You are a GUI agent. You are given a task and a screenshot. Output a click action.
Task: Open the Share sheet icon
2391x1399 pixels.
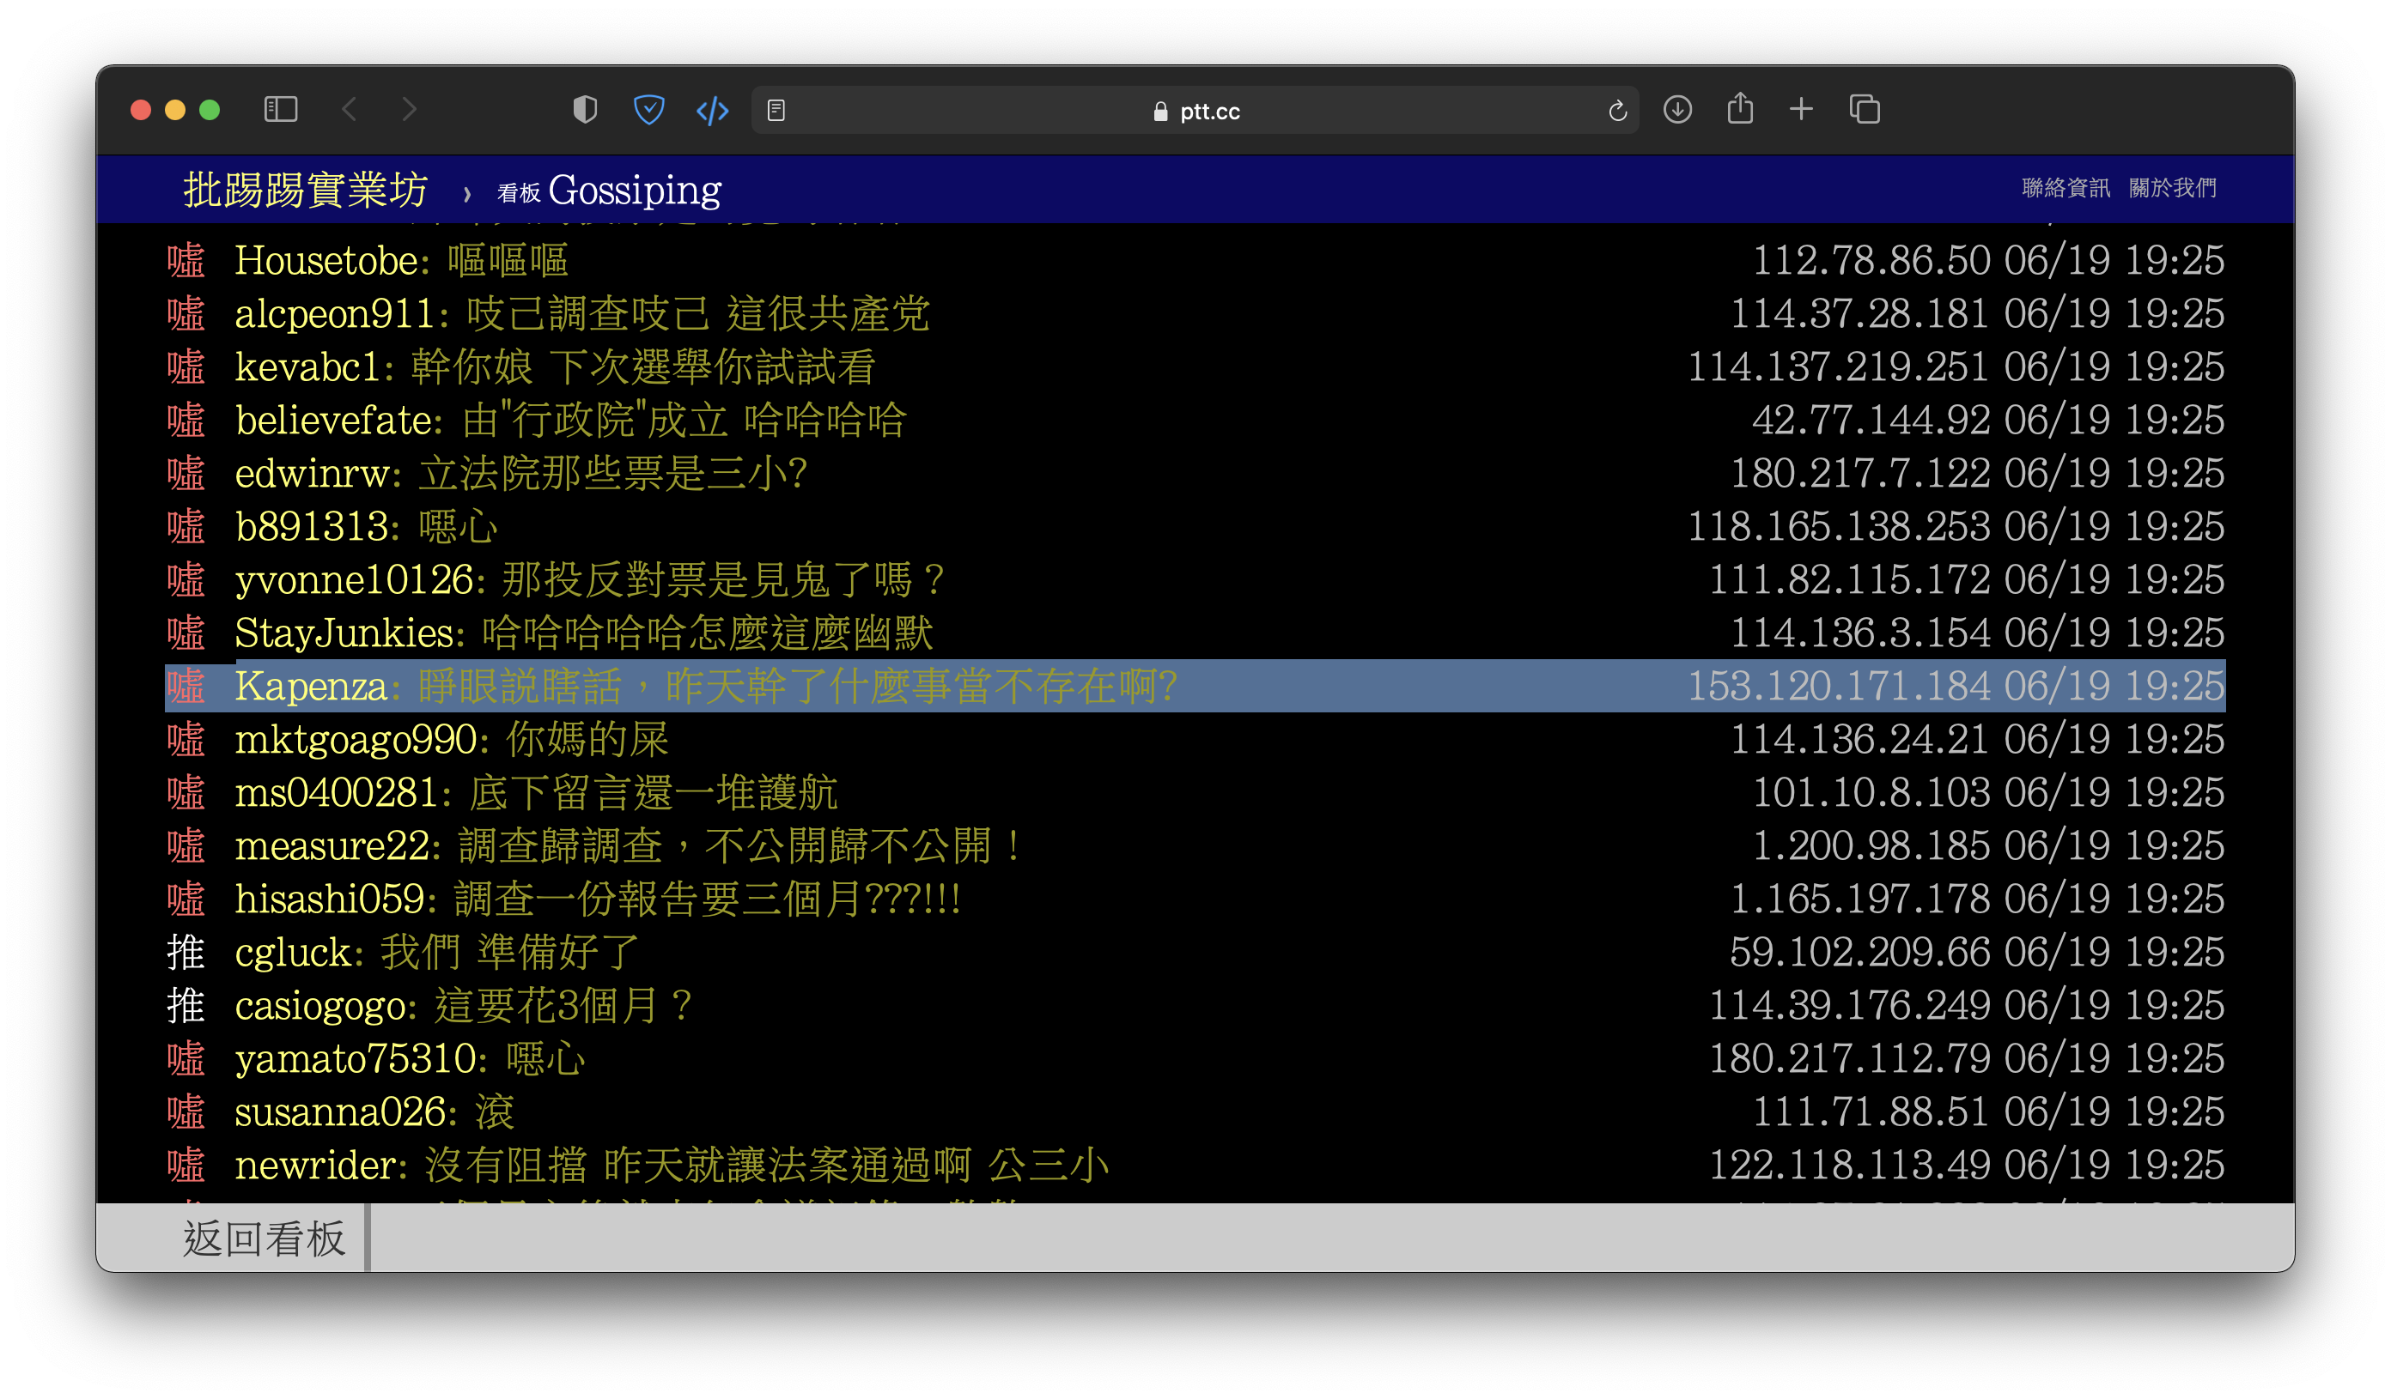point(1739,109)
